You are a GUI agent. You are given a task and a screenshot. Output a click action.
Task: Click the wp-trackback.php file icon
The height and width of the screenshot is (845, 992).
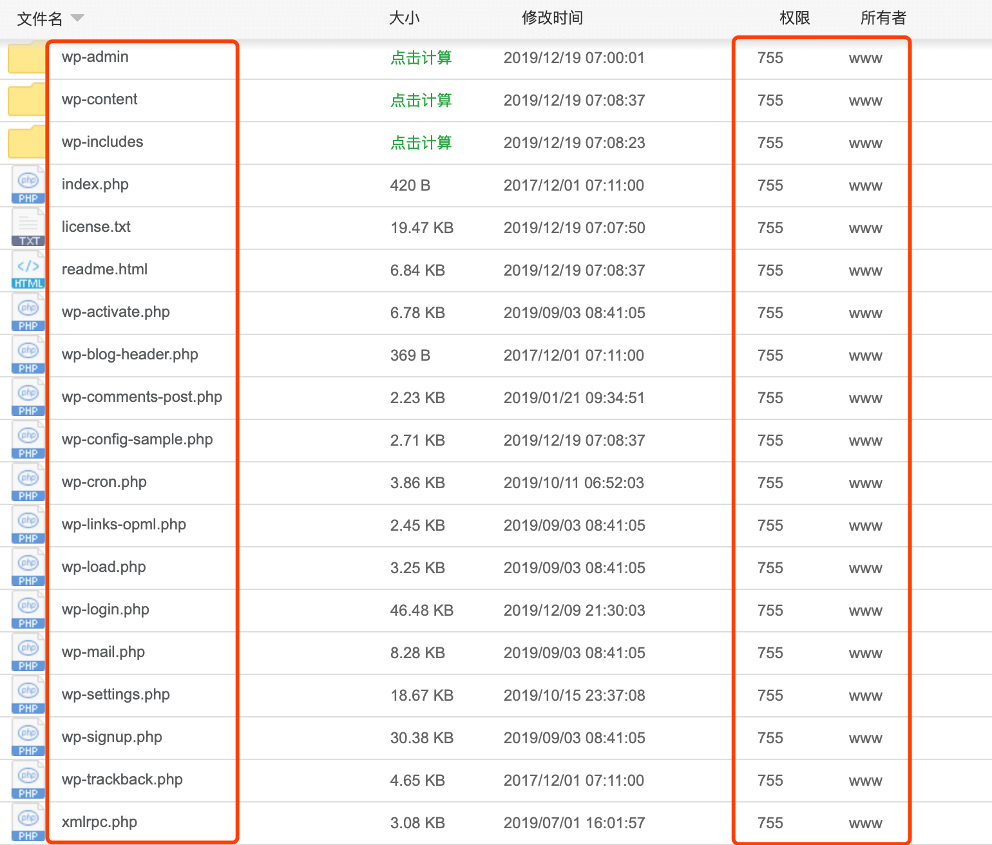(28, 781)
